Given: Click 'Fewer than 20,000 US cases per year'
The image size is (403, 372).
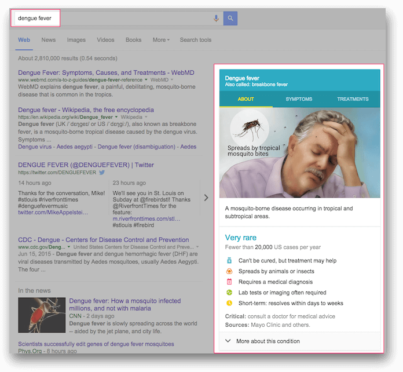Looking at the screenshot, I should [273, 247].
